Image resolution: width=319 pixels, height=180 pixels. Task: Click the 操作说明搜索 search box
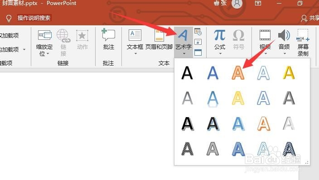tap(34, 18)
